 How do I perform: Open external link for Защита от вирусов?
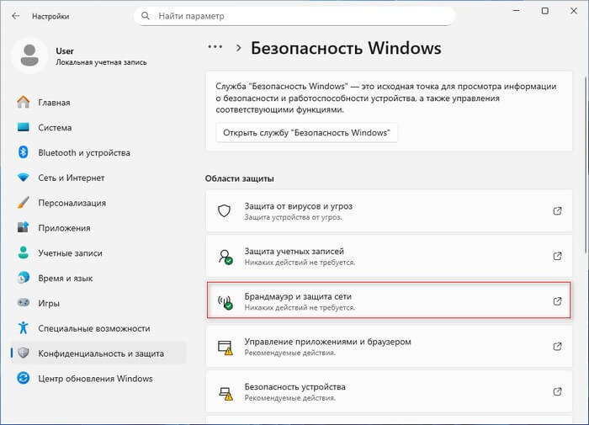(x=557, y=211)
